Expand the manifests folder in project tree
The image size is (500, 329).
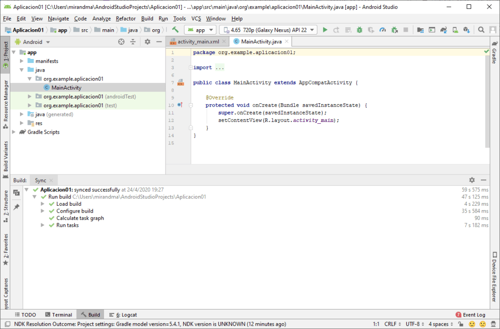point(21,61)
